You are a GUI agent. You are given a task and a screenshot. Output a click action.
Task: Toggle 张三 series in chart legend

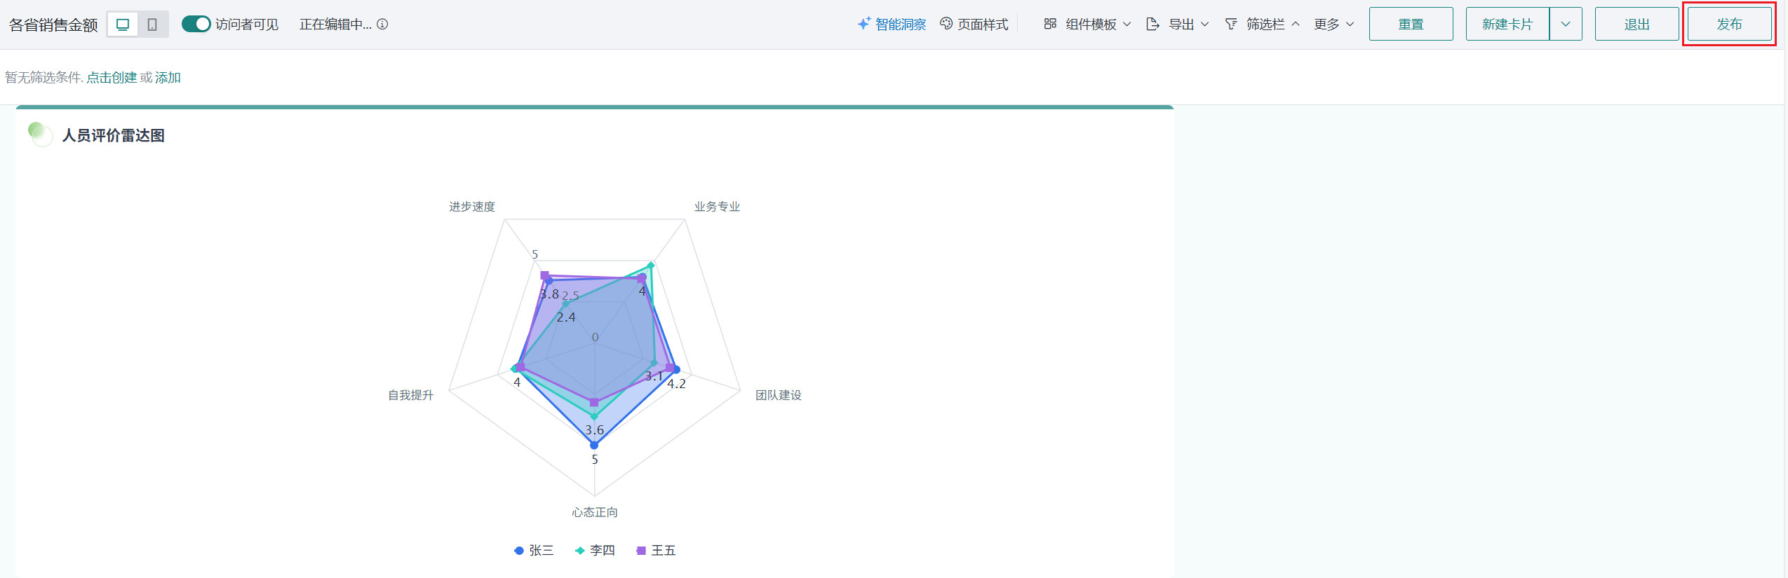[x=534, y=551]
